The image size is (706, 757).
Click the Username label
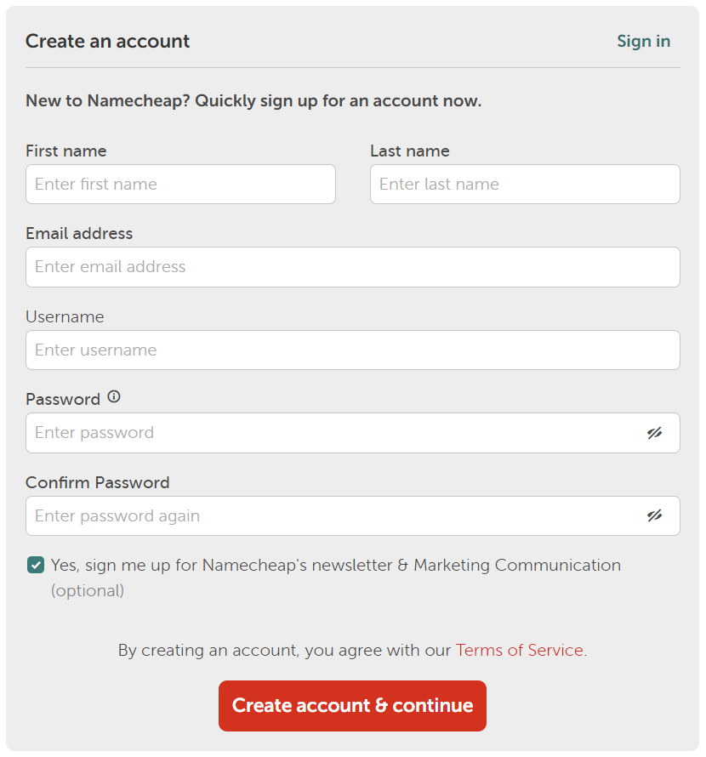[65, 316]
